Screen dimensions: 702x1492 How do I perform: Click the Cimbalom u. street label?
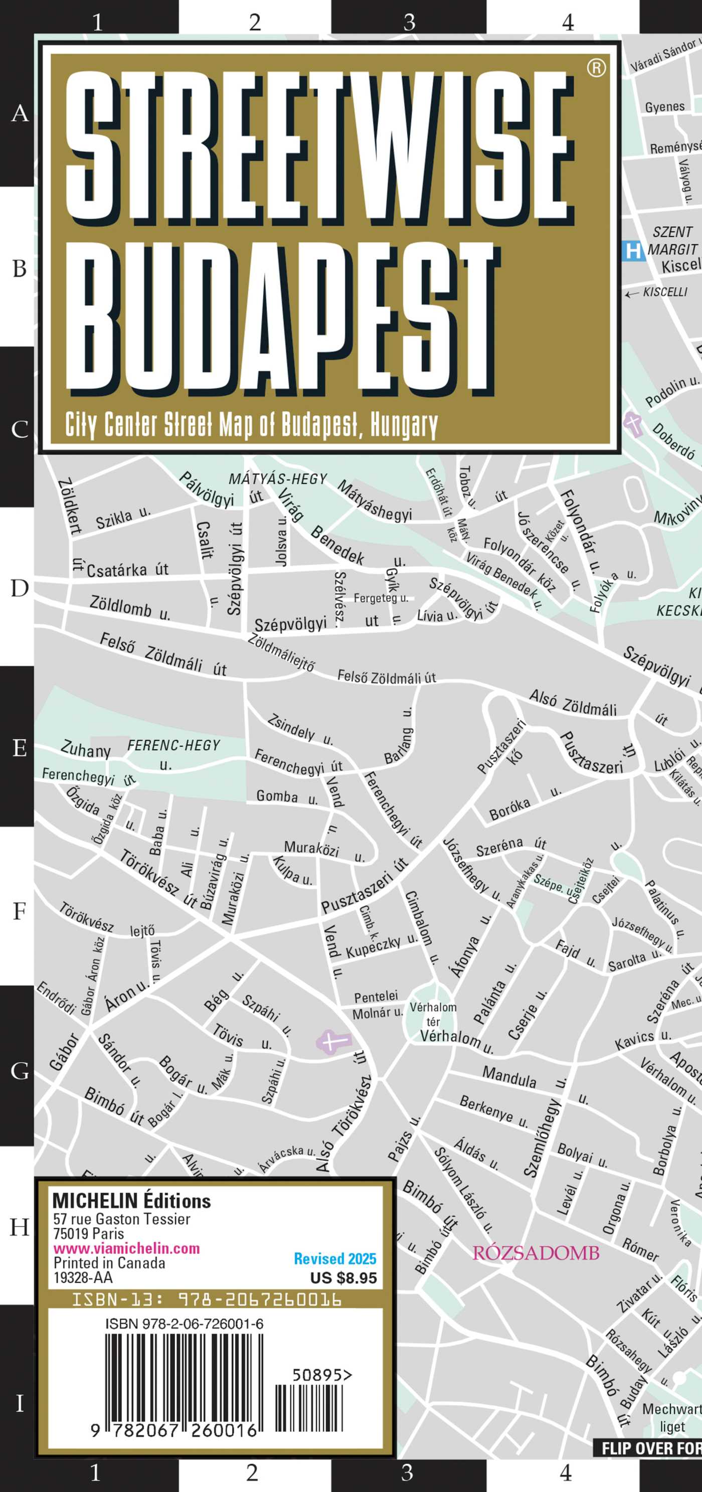[421, 927]
